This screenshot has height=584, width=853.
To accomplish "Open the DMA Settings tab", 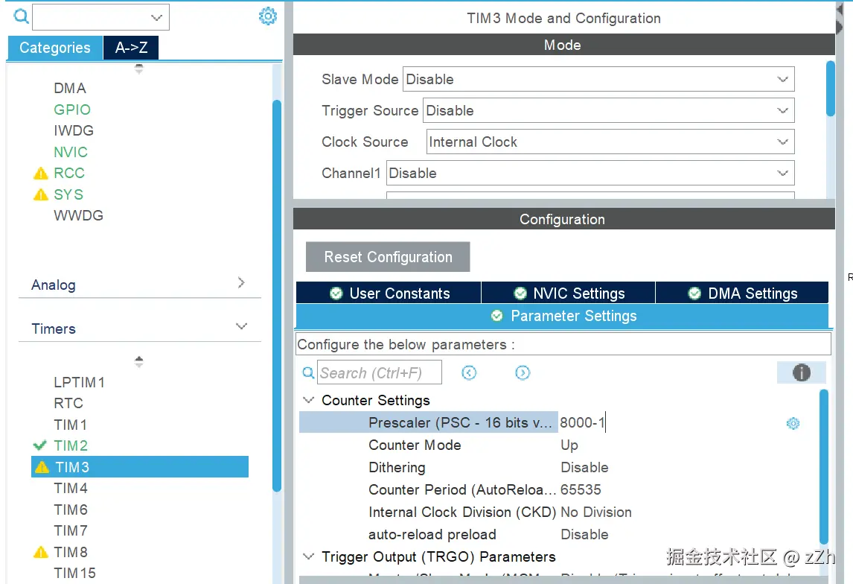I will [x=742, y=293].
